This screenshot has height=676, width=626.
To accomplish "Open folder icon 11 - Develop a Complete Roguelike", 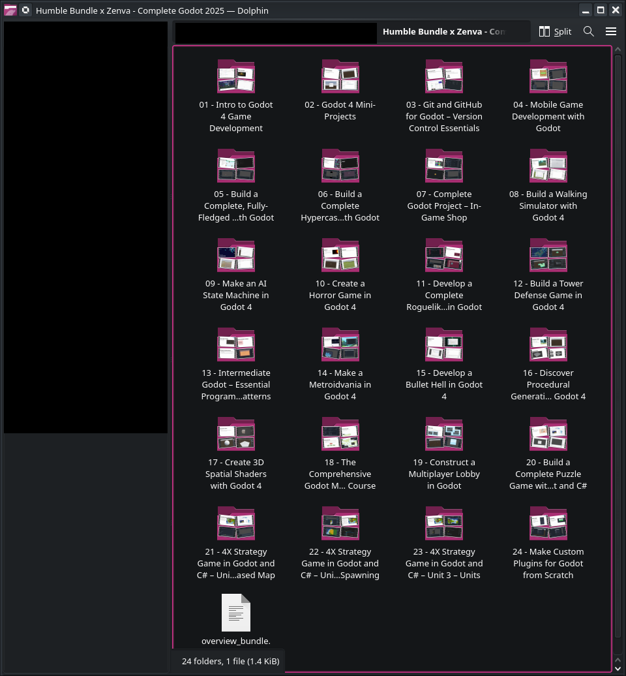I will click(444, 255).
